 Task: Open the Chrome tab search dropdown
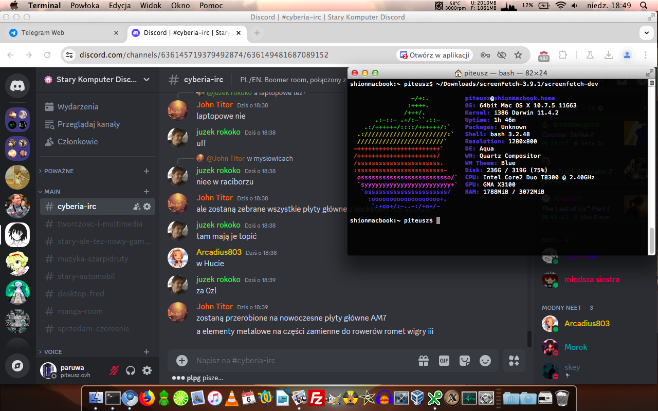(646, 33)
